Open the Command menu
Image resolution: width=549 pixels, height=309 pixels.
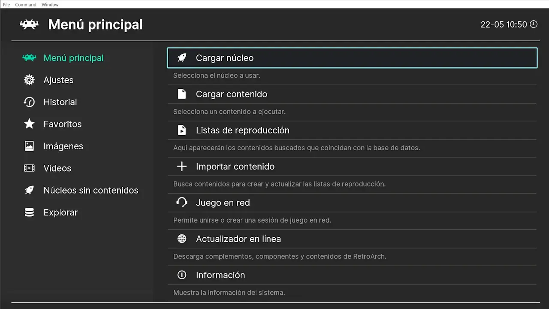pyautogui.click(x=25, y=4)
